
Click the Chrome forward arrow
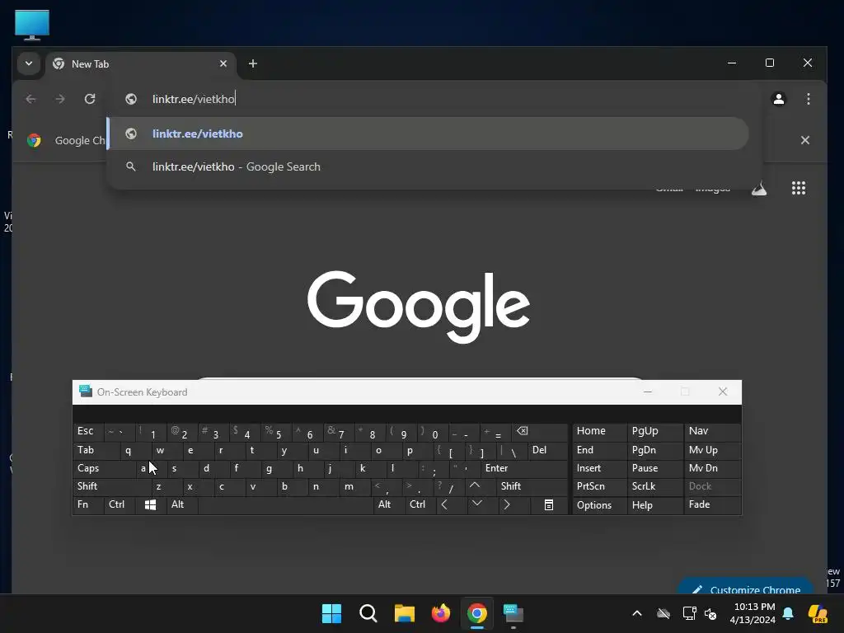[x=60, y=99]
